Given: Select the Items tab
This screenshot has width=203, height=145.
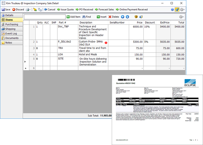Looking at the screenshot, I should coord(12,20).
